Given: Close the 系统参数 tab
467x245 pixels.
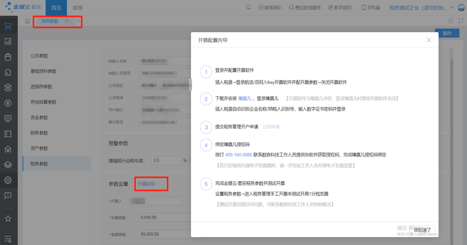Looking at the screenshot, I should 67,21.
